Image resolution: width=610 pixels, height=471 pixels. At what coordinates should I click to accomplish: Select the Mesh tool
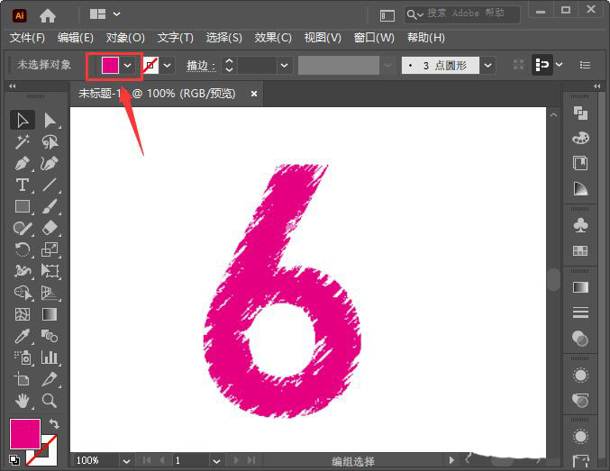[x=23, y=314]
